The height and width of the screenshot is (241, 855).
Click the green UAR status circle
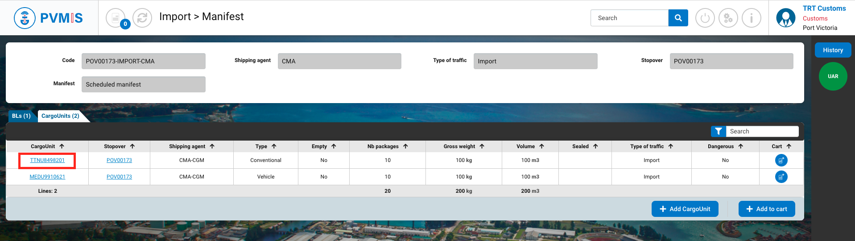[833, 76]
